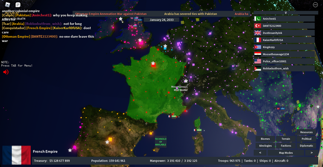The width and height of the screenshot is (323, 167).
Task: Switch to Political map mode
Action: coord(306,139)
